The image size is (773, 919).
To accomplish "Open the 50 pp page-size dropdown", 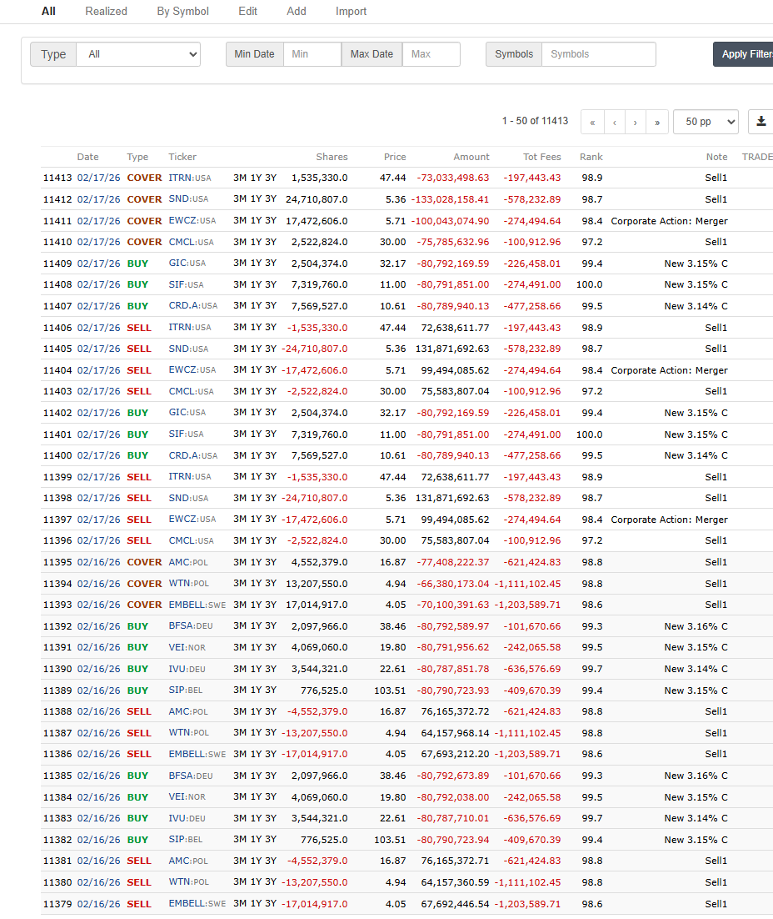I will click(706, 122).
